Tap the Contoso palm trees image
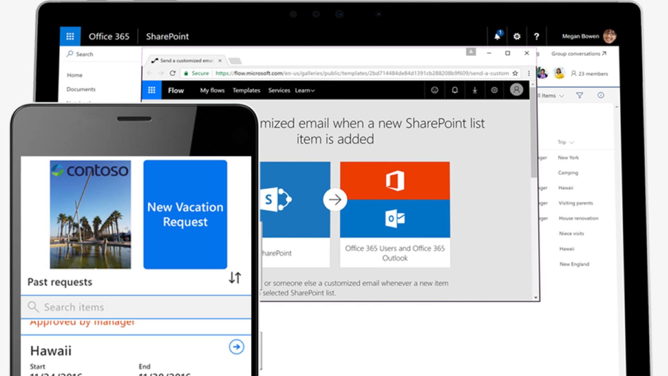This screenshot has width=668, height=376. pyautogui.click(x=90, y=214)
